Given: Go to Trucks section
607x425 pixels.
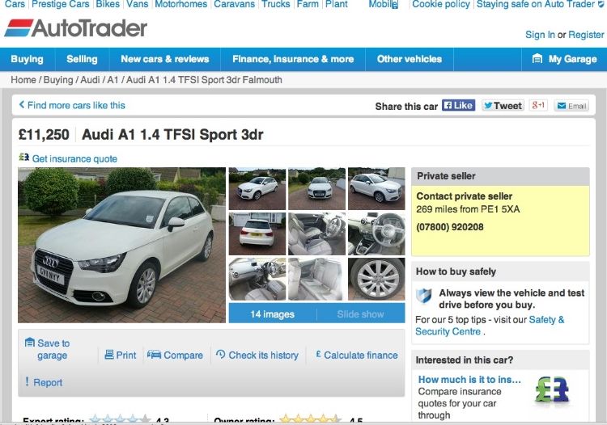Looking at the screenshot, I should pyautogui.click(x=276, y=4).
